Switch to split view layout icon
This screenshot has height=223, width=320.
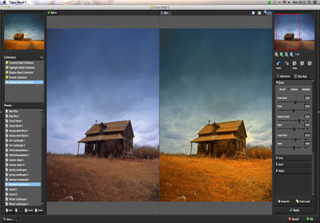[x=259, y=13]
